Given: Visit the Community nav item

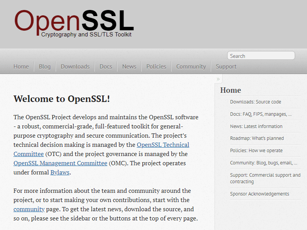Looking at the screenshot, I should 191,67.
